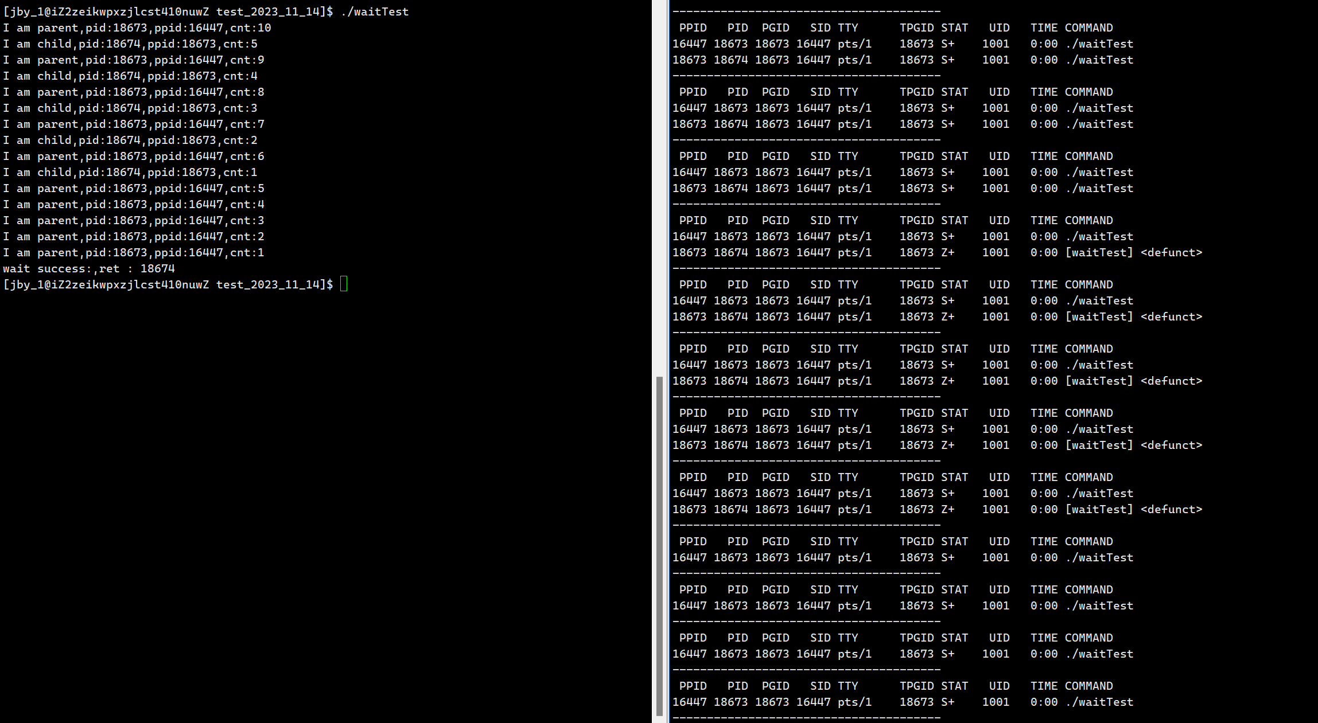Click the parent output line ending cnt:6
The image size is (1318, 723).
coord(134,156)
